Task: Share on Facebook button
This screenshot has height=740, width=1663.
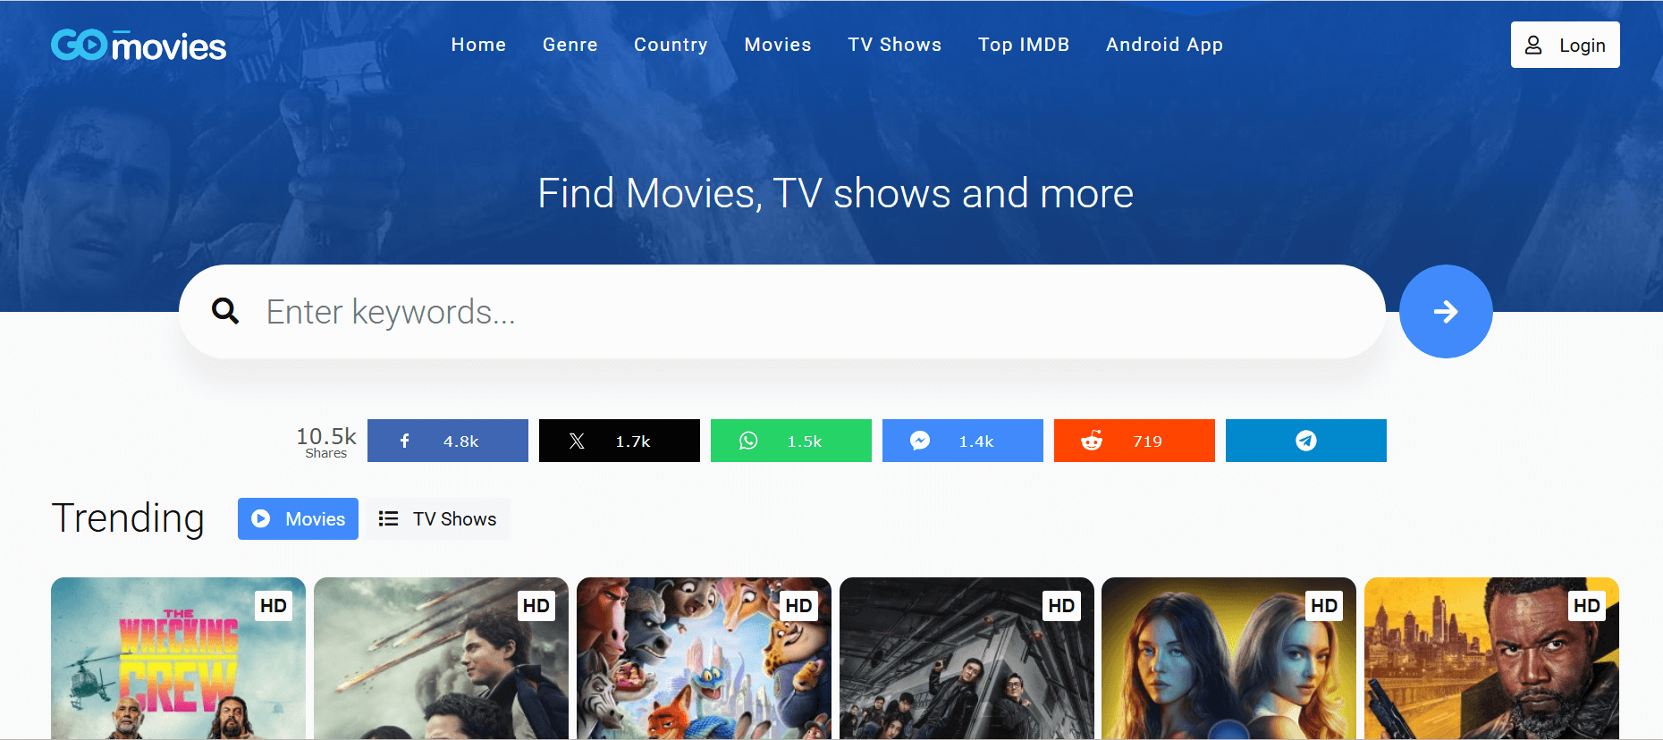Action: (x=447, y=441)
